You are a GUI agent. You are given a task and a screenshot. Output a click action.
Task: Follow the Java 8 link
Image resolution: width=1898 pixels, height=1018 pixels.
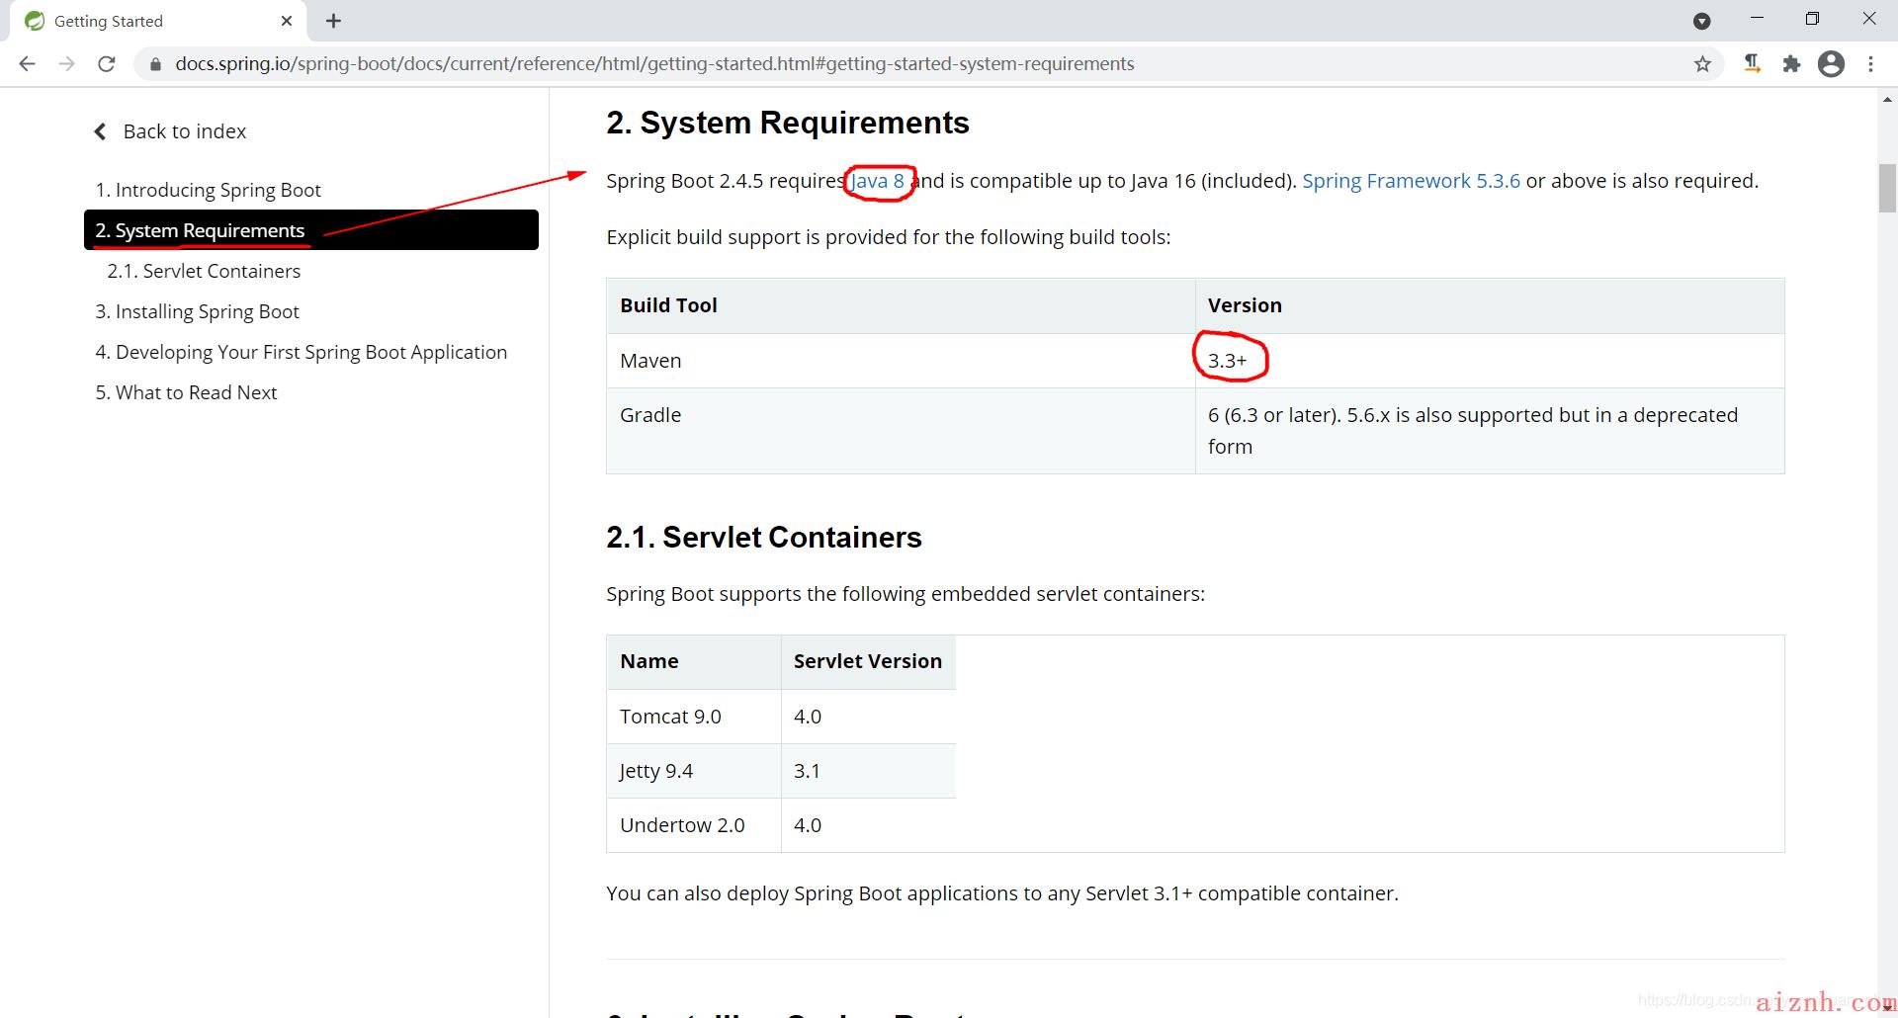coord(878,181)
